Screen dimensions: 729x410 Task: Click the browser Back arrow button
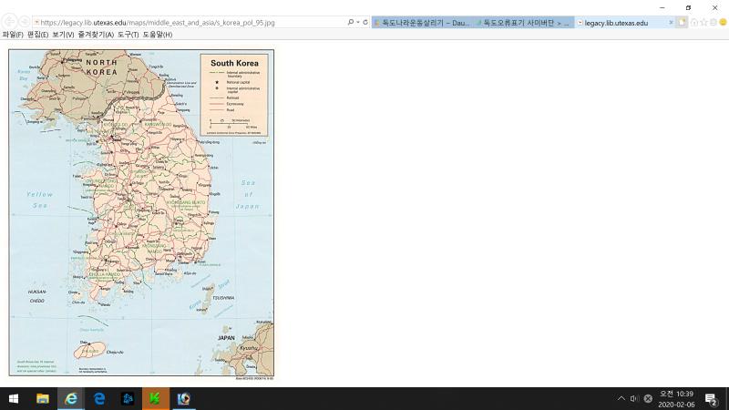pyautogui.click(x=8, y=22)
